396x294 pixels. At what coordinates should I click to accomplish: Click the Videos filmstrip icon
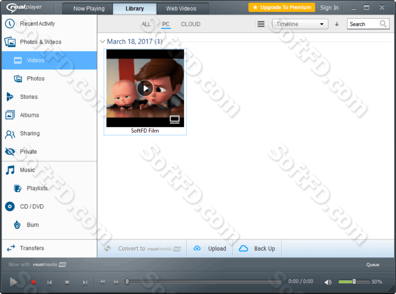coord(18,60)
